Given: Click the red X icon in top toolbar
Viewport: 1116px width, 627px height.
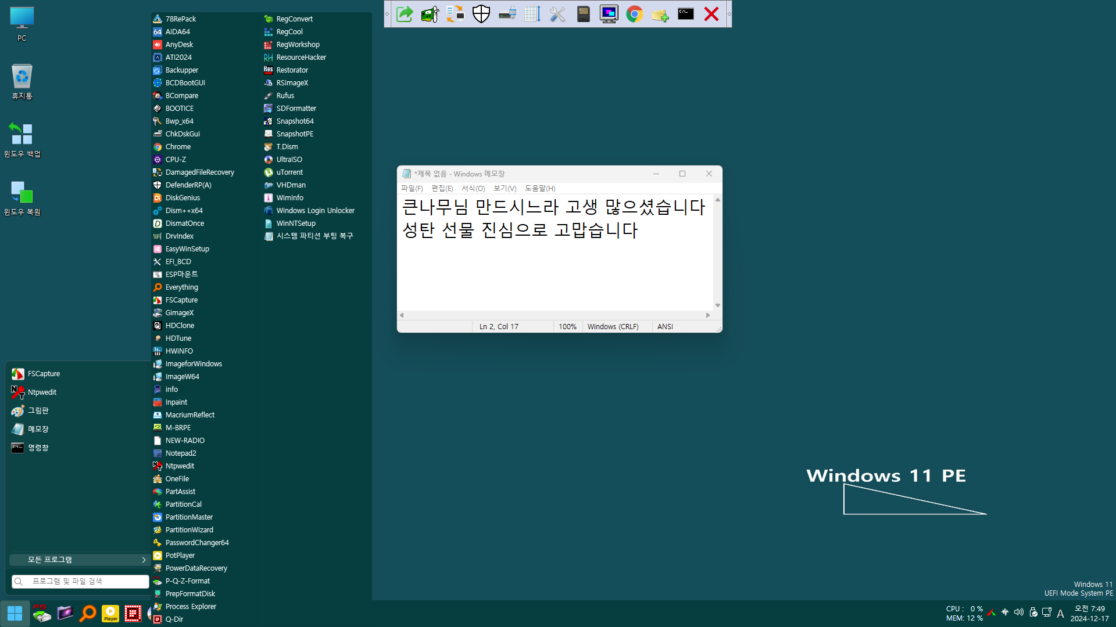Looking at the screenshot, I should pyautogui.click(x=711, y=14).
